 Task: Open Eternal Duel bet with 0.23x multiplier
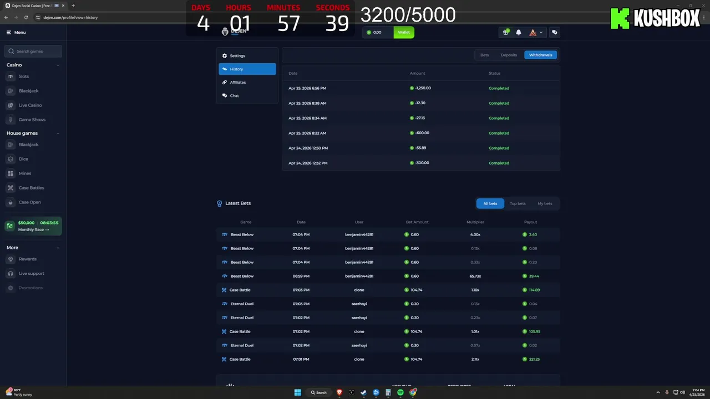(x=388, y=318)
